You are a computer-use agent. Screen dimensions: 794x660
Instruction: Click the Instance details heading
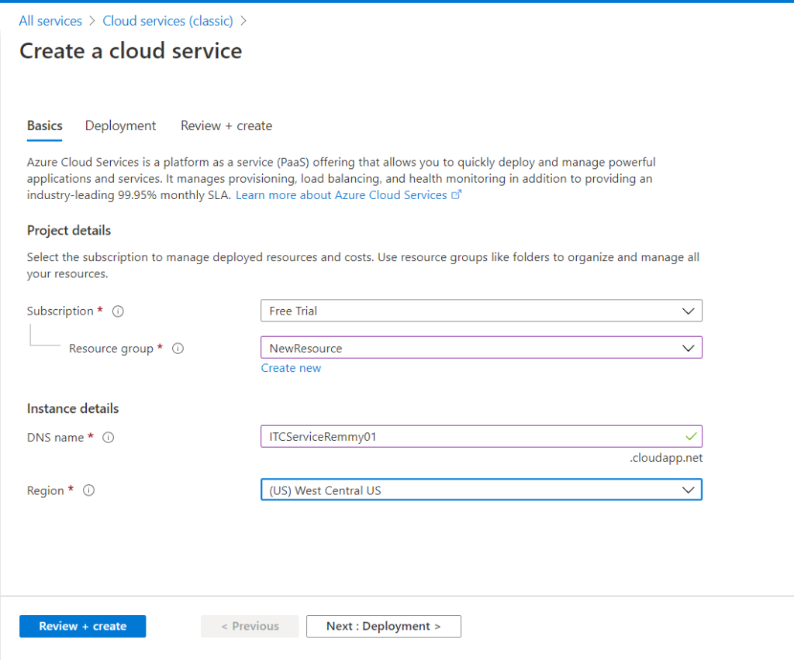pos(73,409)
